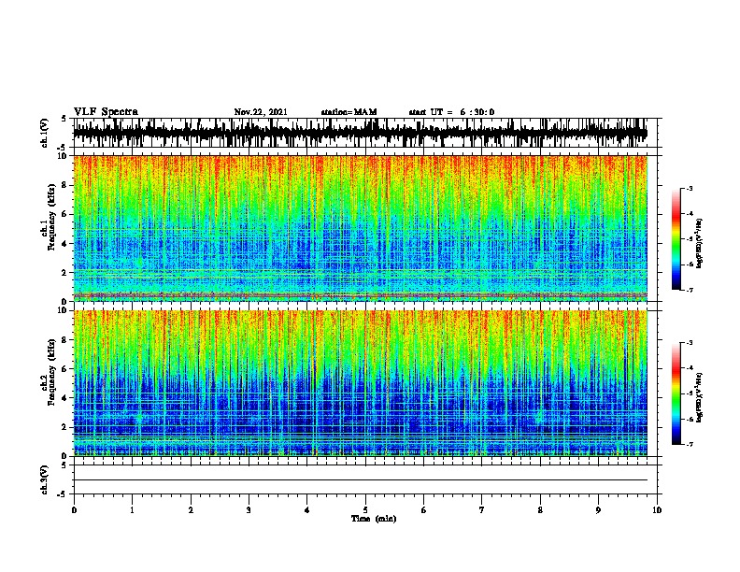Click the time axis tick label "5"
The width and height of the screenshot is (740, 572).
[365, 510]
